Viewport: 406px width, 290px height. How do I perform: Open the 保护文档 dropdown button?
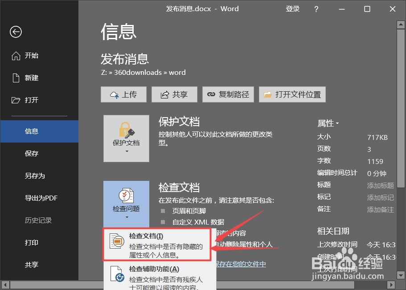tap(127, 139)
